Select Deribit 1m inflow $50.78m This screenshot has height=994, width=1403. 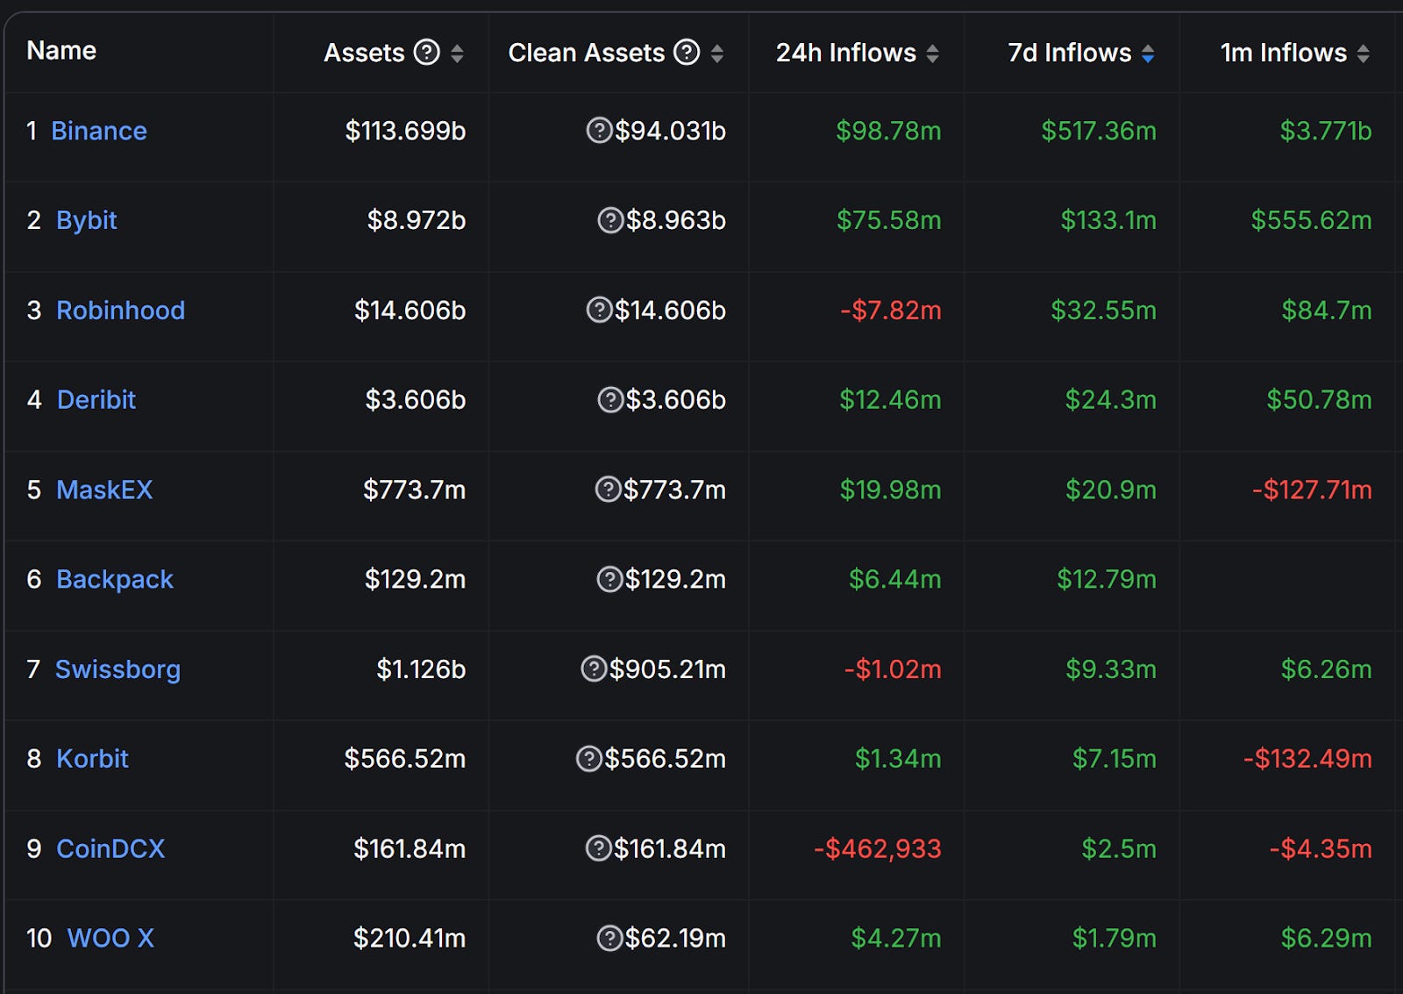(1319, 400)
